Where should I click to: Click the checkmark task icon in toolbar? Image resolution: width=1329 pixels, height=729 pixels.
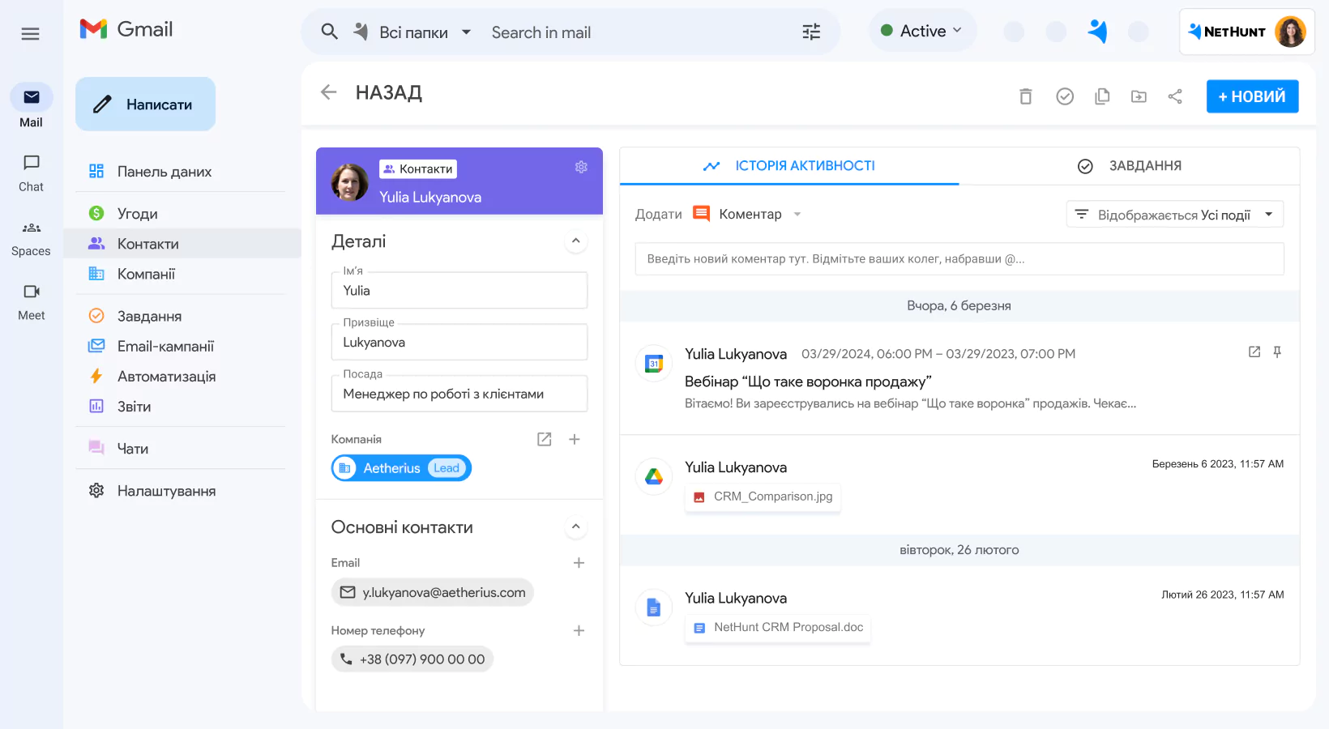(1065, 96)
